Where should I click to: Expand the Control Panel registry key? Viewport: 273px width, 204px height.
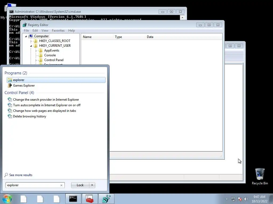[x=36, y=60]
